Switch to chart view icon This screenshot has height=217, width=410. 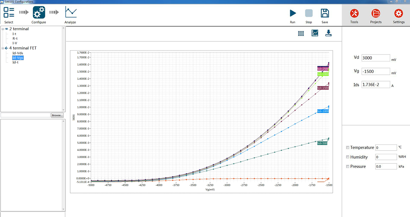tap(315, 33)
